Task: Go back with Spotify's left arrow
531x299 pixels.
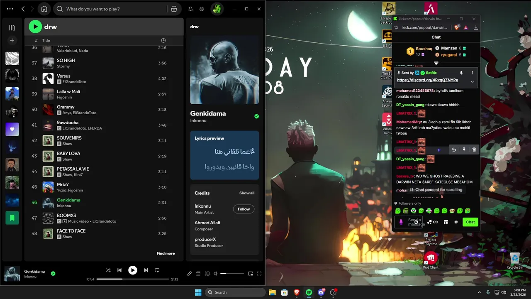Action: pos(23,9)
